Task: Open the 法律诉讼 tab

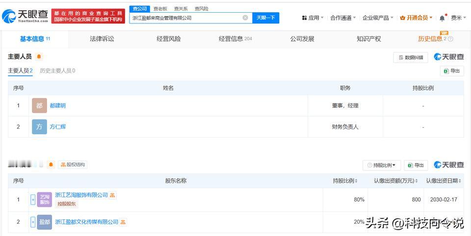Action: (x=102, y=39)
